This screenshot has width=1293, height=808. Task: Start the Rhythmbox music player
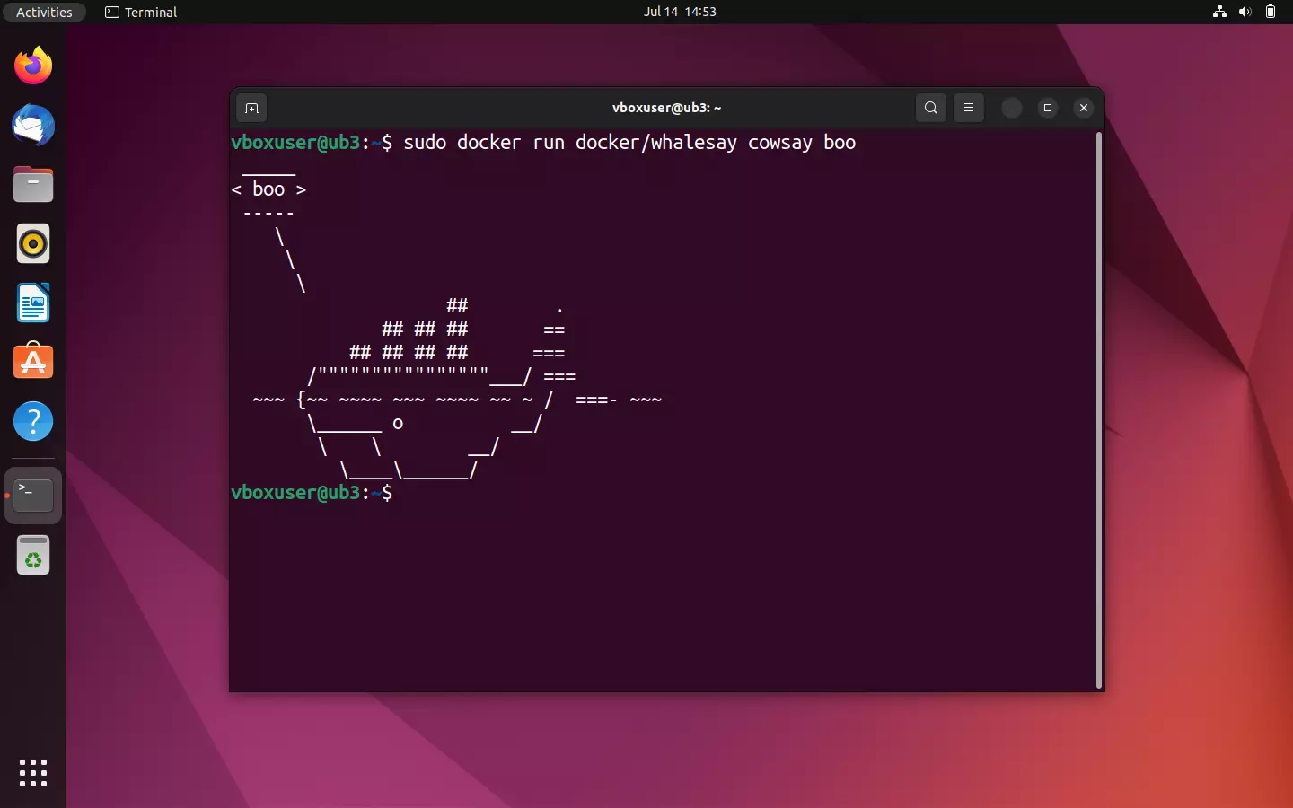(x=32, y=243)
